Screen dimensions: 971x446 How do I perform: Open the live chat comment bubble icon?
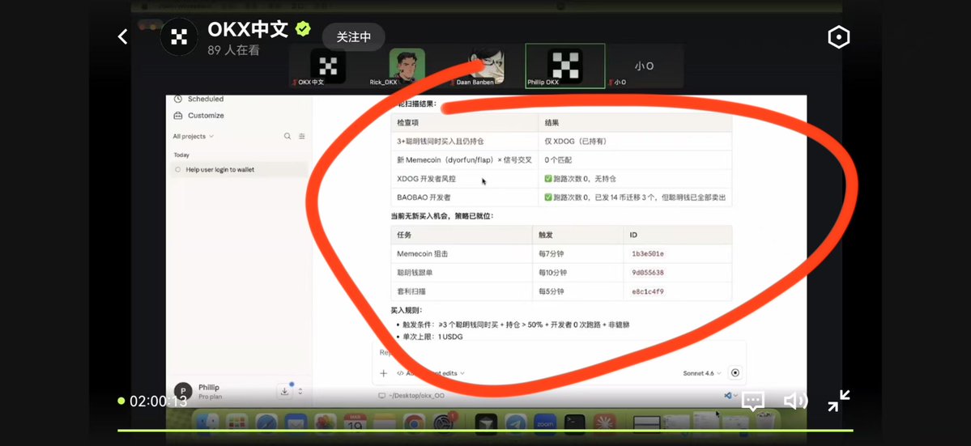click(x=752, y=401)
